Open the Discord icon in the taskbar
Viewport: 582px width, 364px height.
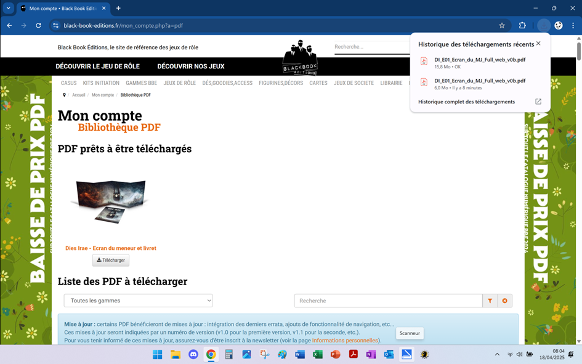193,354
